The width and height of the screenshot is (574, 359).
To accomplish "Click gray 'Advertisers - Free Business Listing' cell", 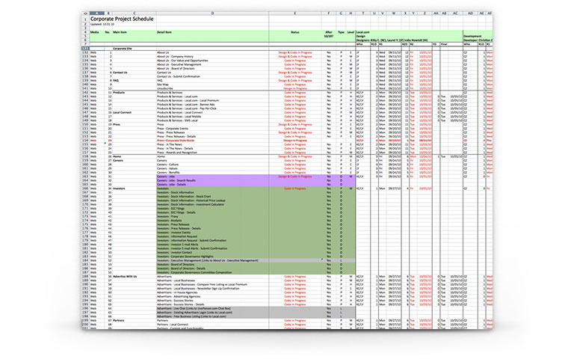I will pyautogui.click(x=190, y=316).
